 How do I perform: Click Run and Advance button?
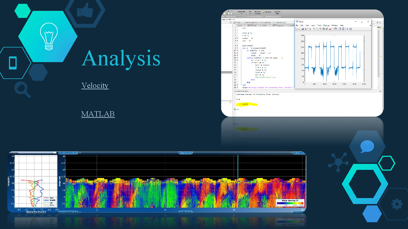[x=257, y=12]
